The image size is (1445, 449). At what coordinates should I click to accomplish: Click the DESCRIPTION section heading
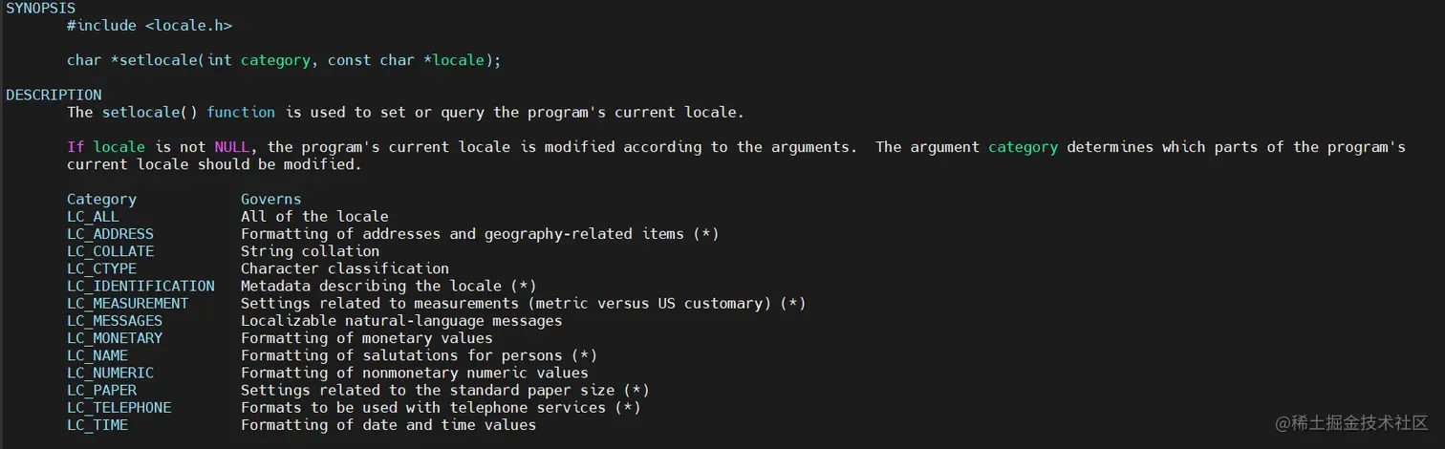[54, 95]
